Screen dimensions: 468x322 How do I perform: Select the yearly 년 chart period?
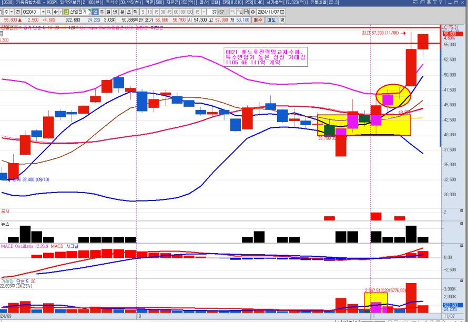pos(115,12)
